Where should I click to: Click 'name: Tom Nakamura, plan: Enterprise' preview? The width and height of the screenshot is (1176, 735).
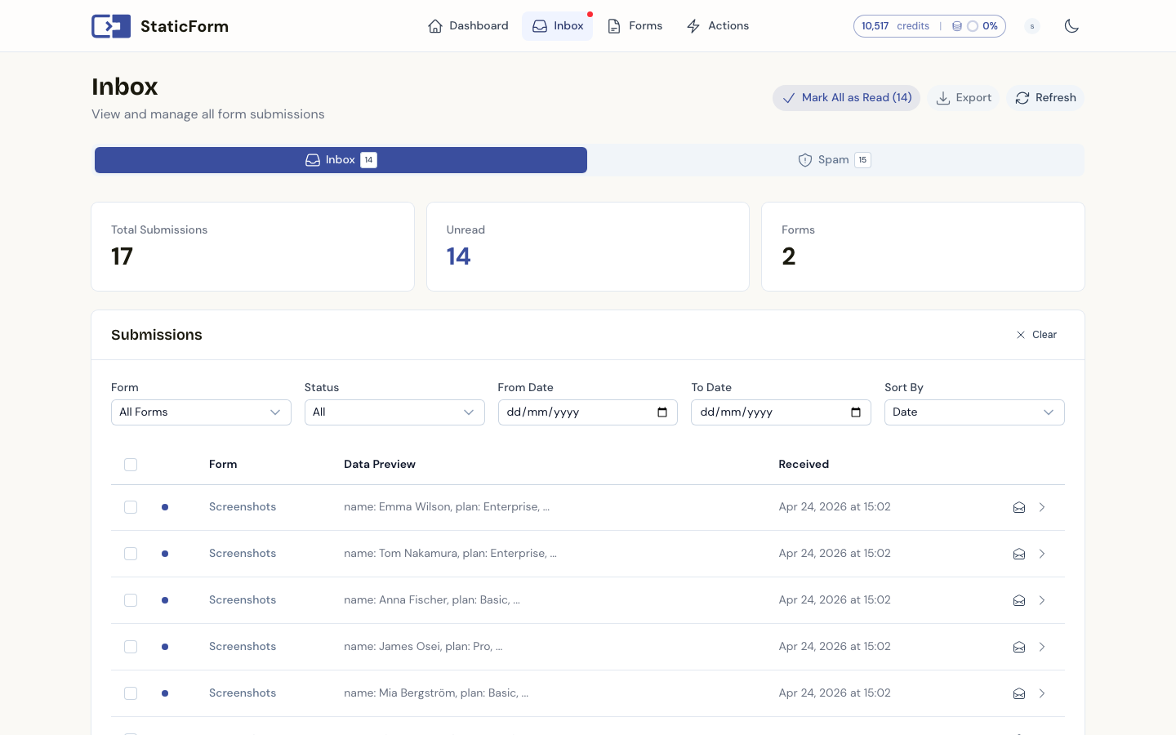[450, 554]
